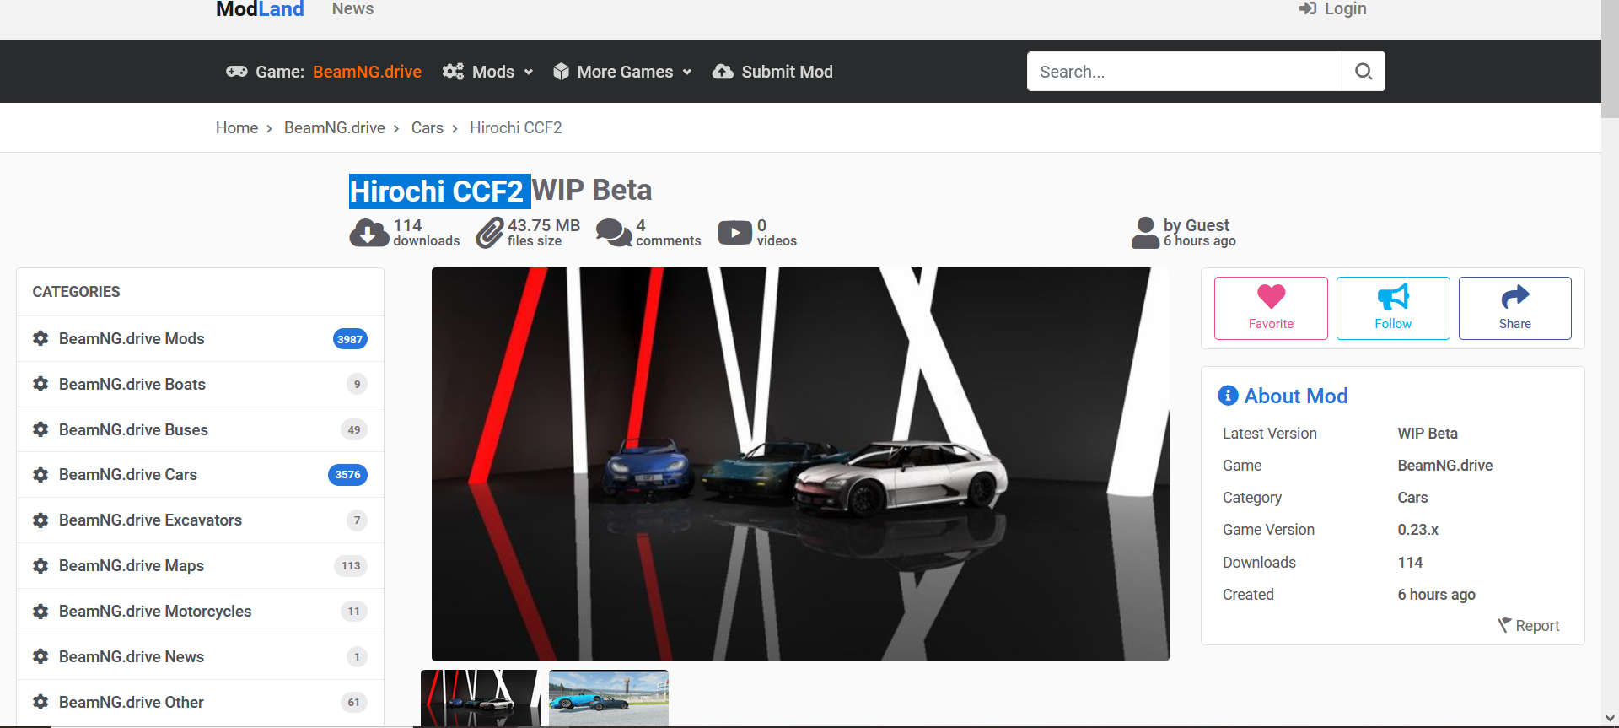Image resolution: width=1619 pixels, height=728 pixels.
Task: Click the CATEGORIES heading
Action: click(x=76, y=291)
